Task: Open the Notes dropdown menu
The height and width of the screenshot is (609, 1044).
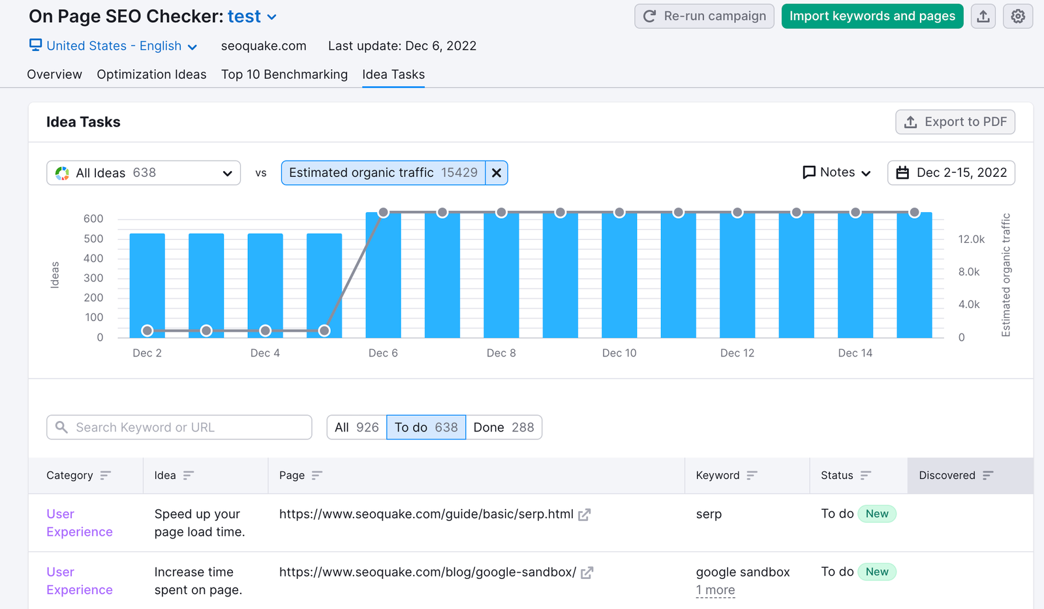Action: tap(837, 172)
